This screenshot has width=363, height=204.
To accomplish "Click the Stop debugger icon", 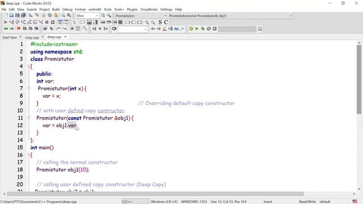I will [x=53, y=22].
